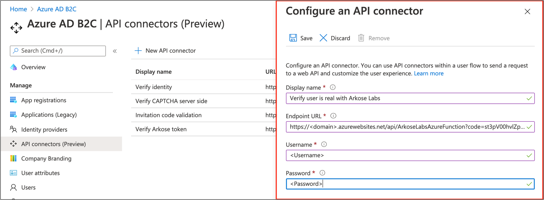Click the search magnifier icon
This screenshot has height=200, width=544.
pyautogui.click(x=16, y=51)
